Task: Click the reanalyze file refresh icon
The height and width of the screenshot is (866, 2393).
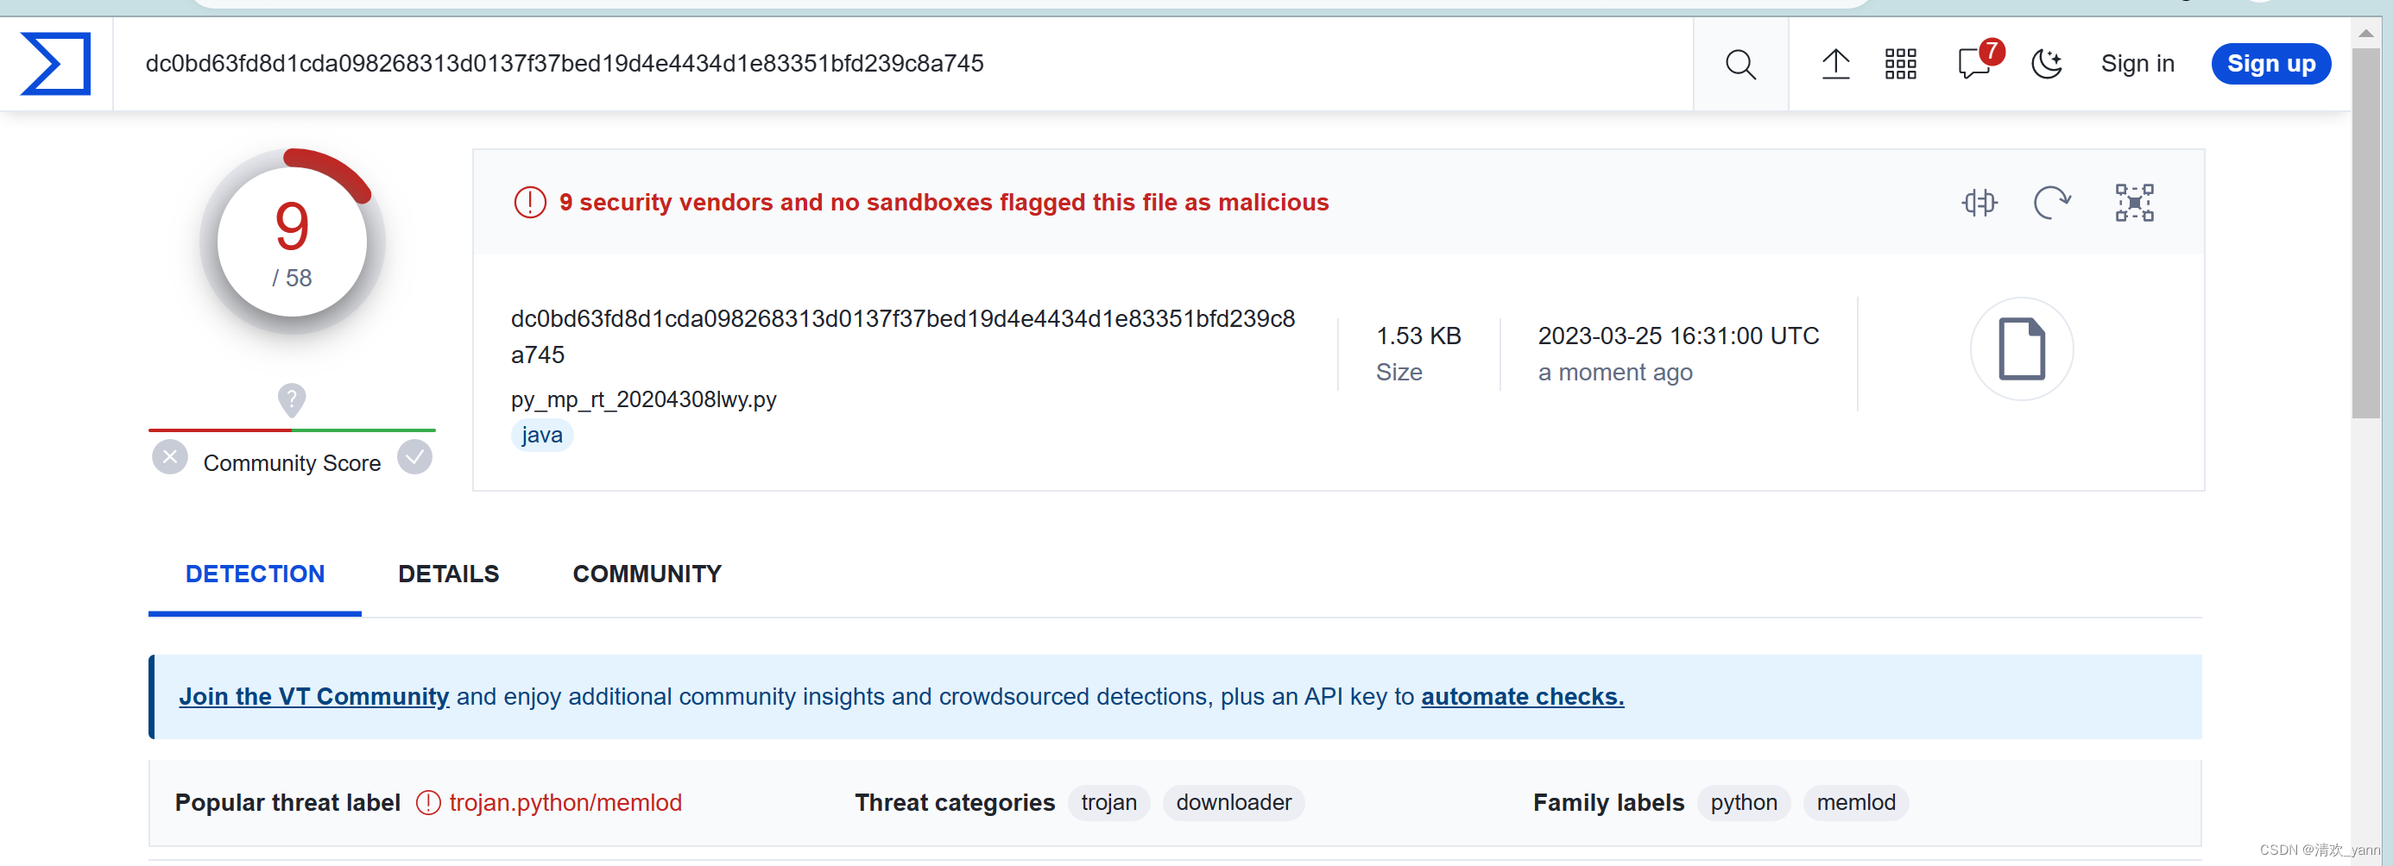Action: pyautogui.click(x=2051, y=203)
